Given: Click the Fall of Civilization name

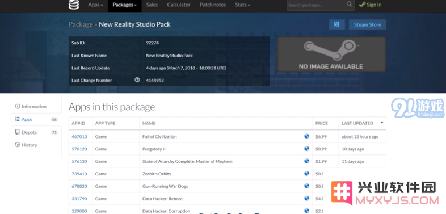Looking at the screenshot, I should 159,137.
